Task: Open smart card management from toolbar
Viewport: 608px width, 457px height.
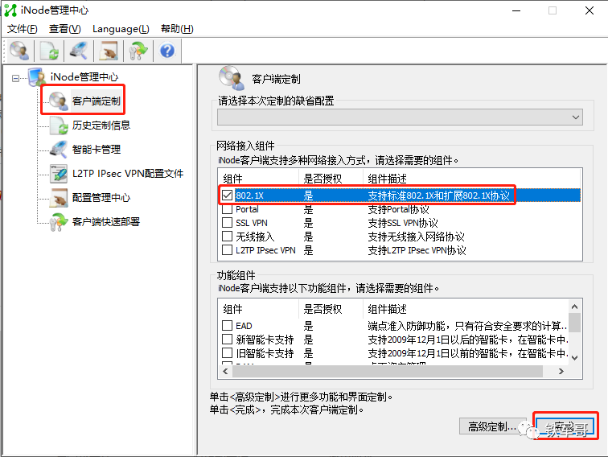Action: pyautogui.click(x=78, y=51)
